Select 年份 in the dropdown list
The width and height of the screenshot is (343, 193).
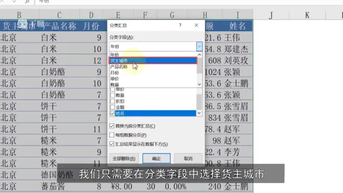(x=153, y=55)
